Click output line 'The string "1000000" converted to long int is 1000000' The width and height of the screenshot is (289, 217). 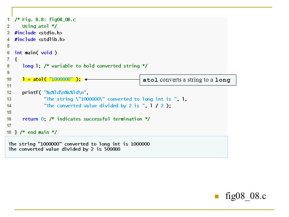tap(79, 144)
